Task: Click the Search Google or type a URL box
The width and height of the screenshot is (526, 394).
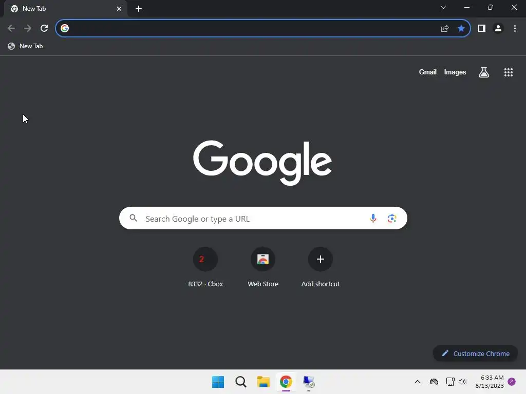Action: click(263, 218)
